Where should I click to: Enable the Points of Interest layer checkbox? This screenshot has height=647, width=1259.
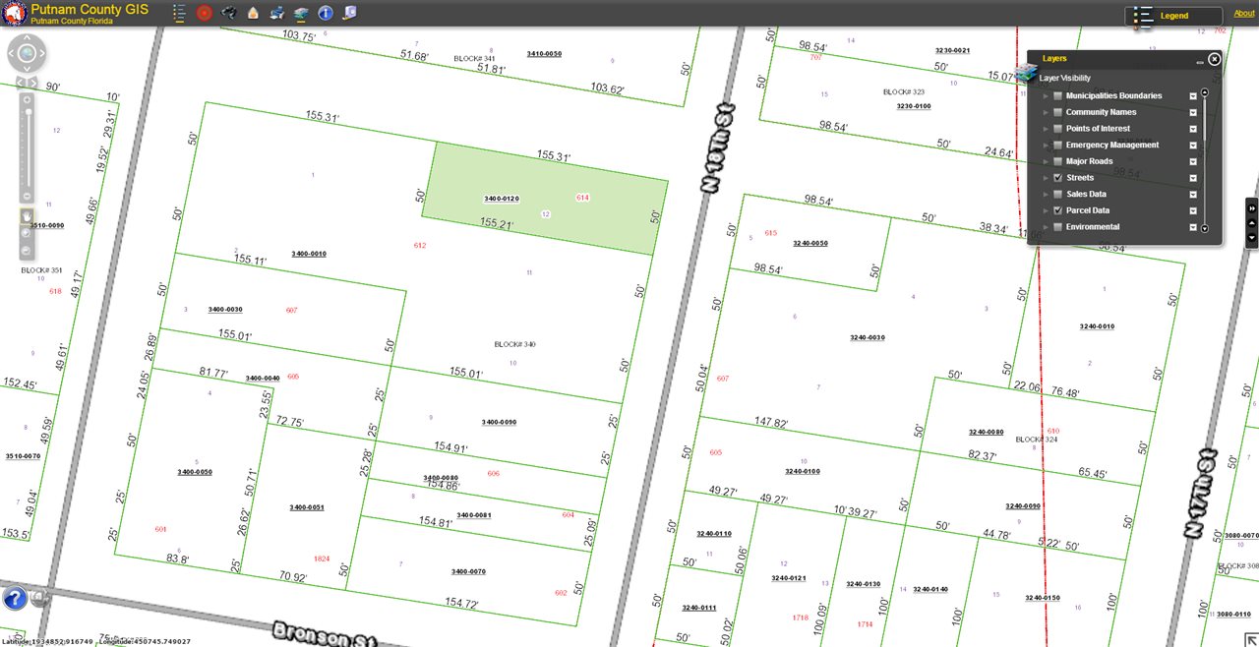(x=1057, y=129)
